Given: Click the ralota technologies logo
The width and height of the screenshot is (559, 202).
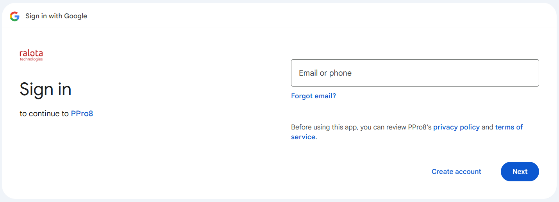Looking at the screenshot, I should (31, 55).
